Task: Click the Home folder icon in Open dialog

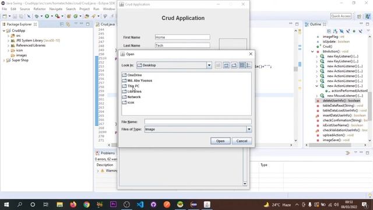Action: pos(226,65)
